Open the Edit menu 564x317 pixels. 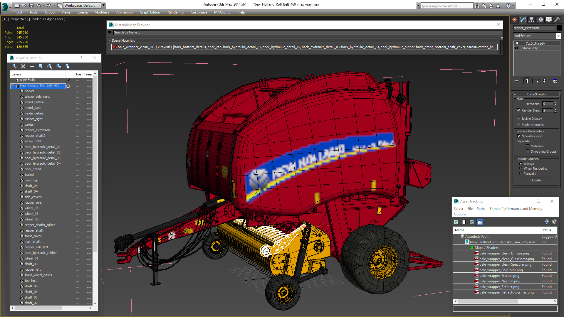click(19, 12)
